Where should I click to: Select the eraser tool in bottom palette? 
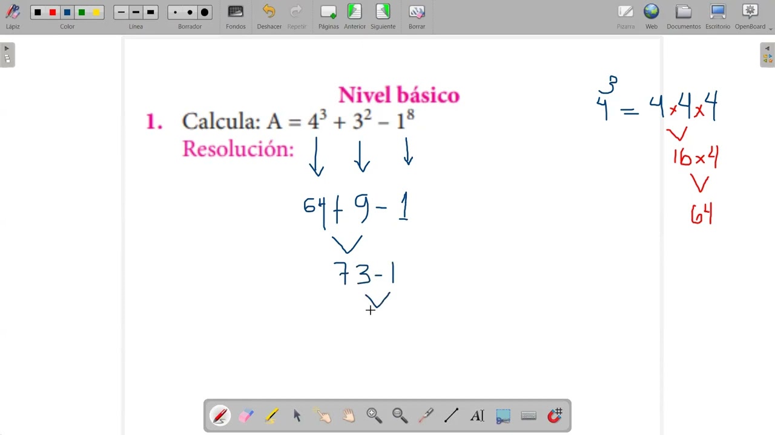tap(246, 416)
